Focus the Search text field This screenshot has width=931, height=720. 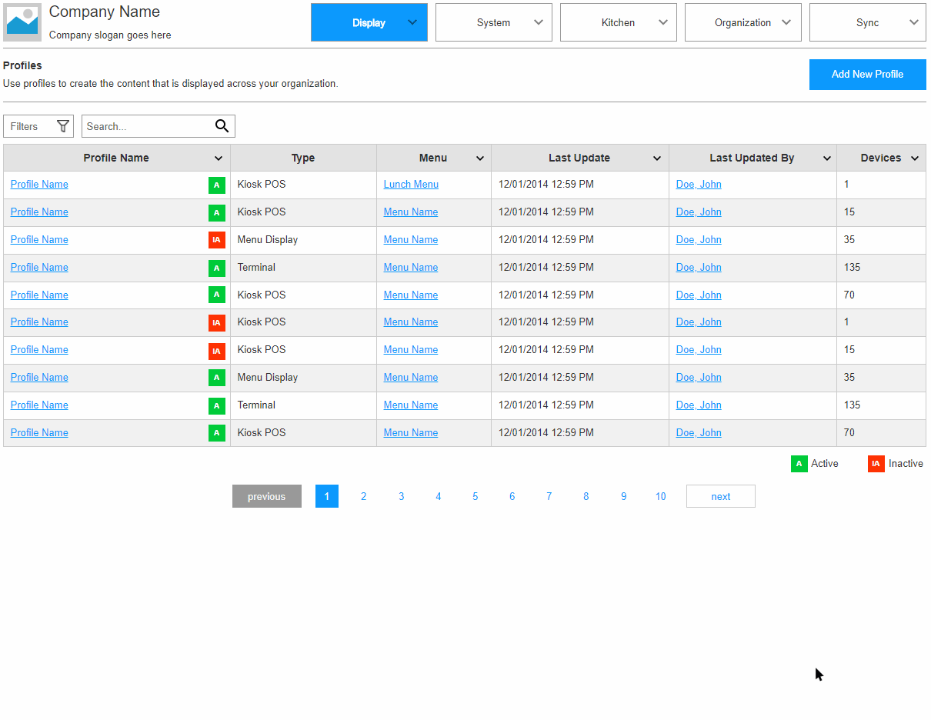(x=146, y=126)
